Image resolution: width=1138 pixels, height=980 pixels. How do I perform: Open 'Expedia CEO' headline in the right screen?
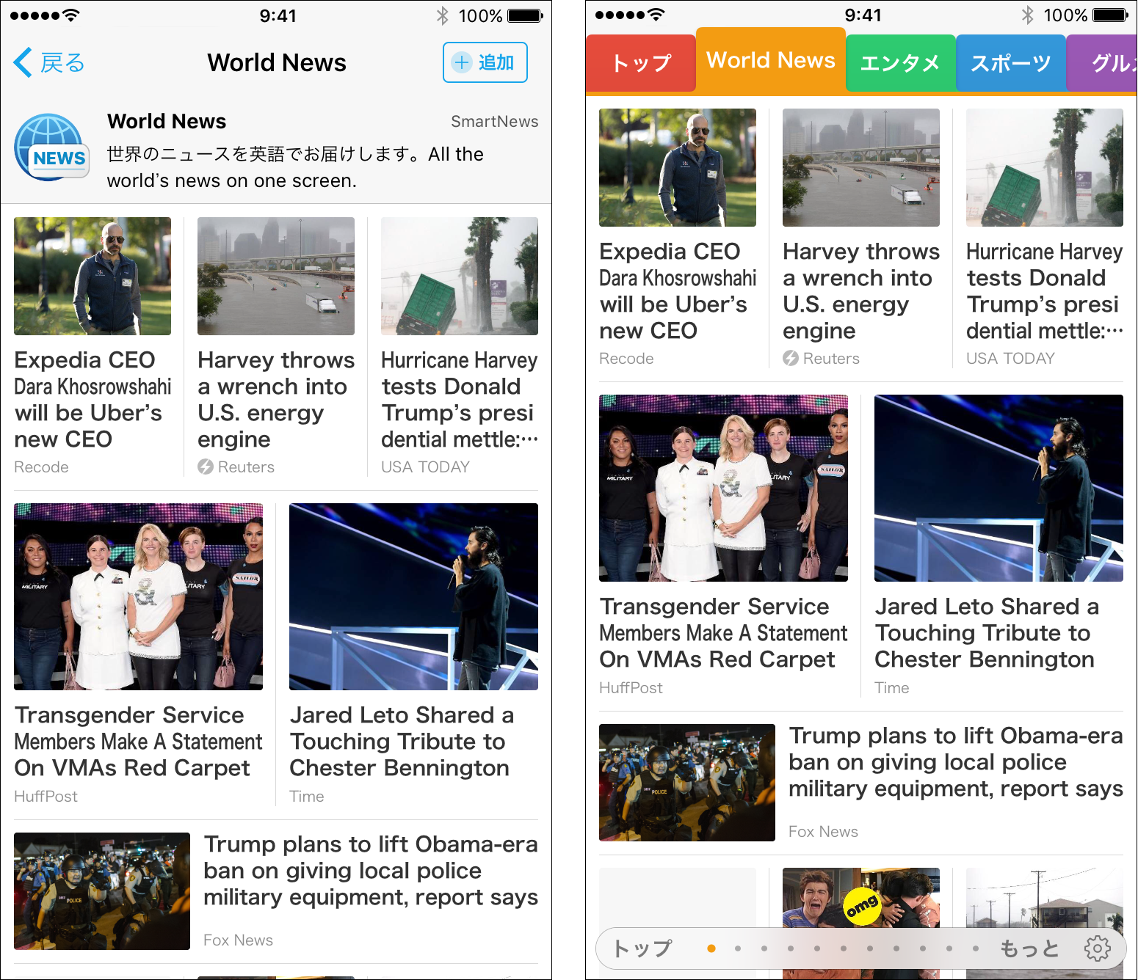[x=678, y=291]
